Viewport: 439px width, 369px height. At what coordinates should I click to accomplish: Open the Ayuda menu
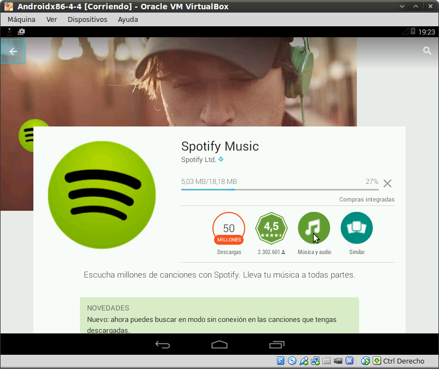click(128, 19)
